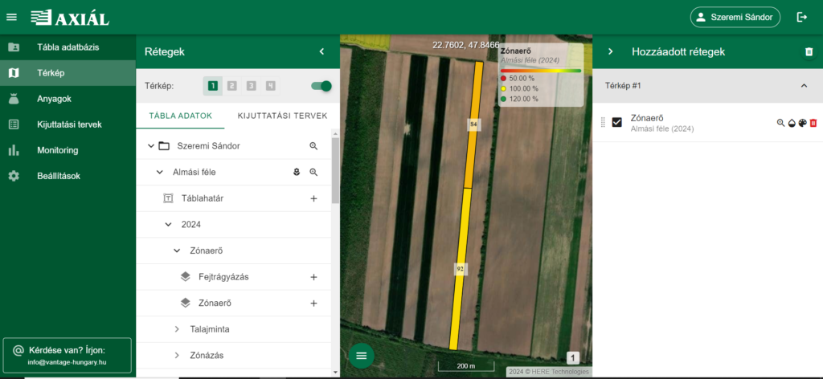The height and width of the screenshot is (379, 823).
Task: Click the info@vantage-hungary.hu contact link
Action: click(67, 362)
